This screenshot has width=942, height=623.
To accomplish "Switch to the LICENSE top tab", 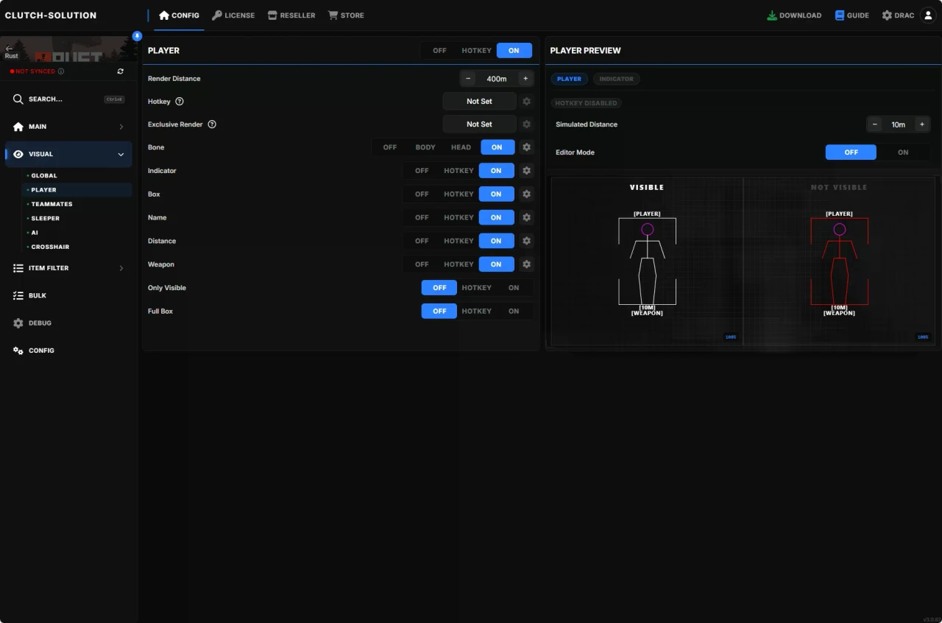I will tap(233, 15).
